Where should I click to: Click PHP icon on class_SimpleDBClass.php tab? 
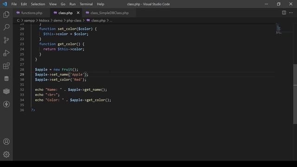pyautogui.click(x=87, y=13)
